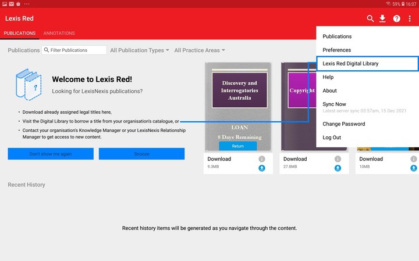
Task: Open the search magnifier icon in header
Action: (370, 19)
